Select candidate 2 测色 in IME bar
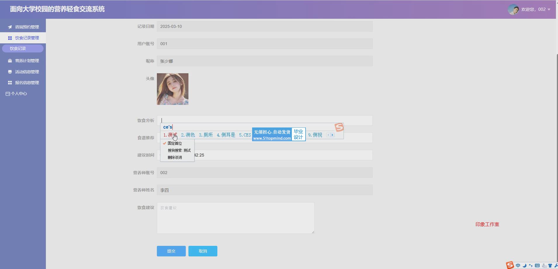This screenshot has width=558, height=269. click(x=188, y=135)
